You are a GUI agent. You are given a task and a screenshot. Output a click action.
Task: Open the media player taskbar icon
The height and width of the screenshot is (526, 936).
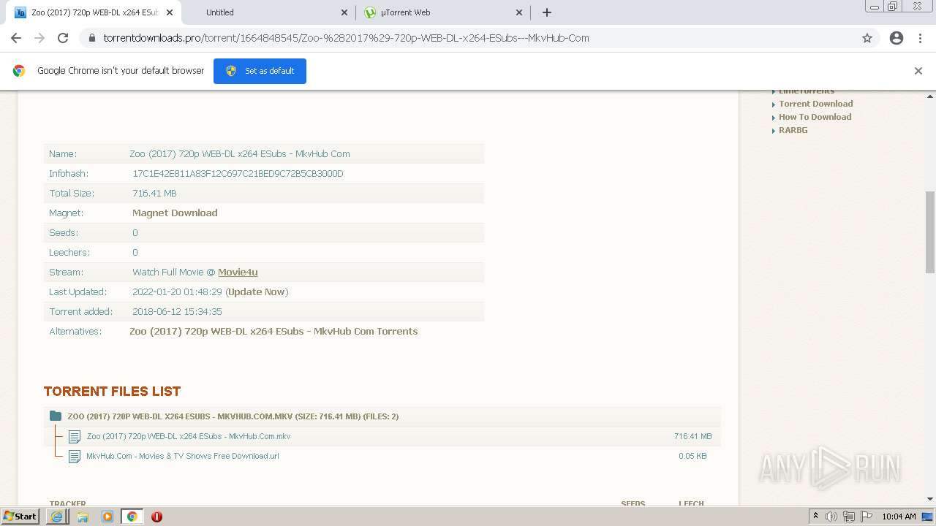click(x=107, y=517)
